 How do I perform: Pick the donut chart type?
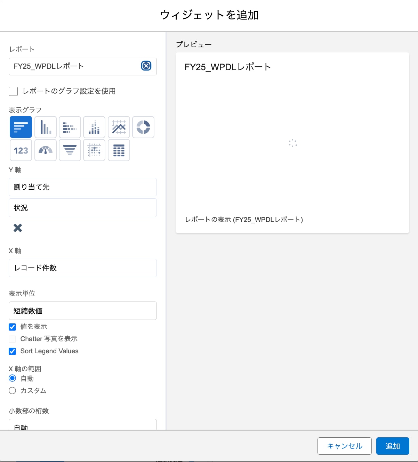(143, 127)
